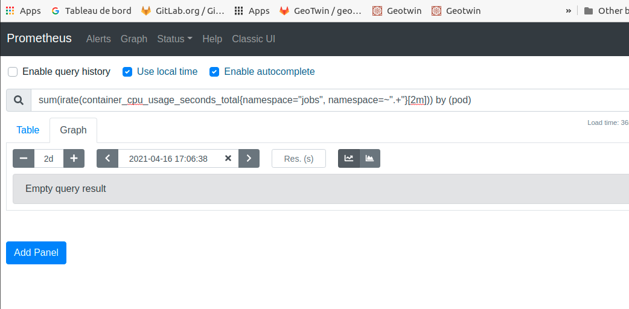The height and width of the screenshot is (309, 629).
Task: Click the end time field showing 2021-04-16 17:06:38
Action: (168, 159)
